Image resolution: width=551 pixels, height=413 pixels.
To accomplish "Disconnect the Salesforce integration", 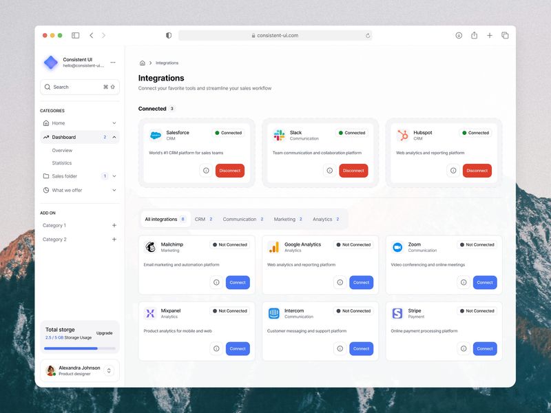I will pyautogui.click(x=229, y=170).
